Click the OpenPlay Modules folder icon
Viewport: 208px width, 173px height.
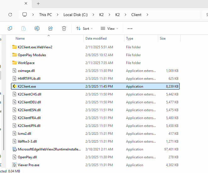14,55
